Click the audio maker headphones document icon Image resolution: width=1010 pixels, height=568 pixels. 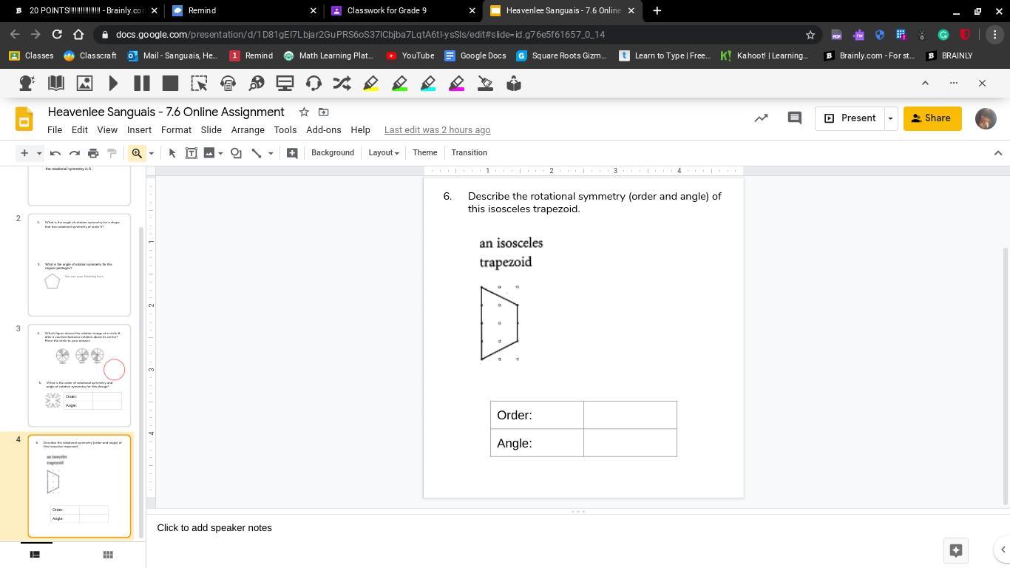pyautogui.click(x=228, y=84)
